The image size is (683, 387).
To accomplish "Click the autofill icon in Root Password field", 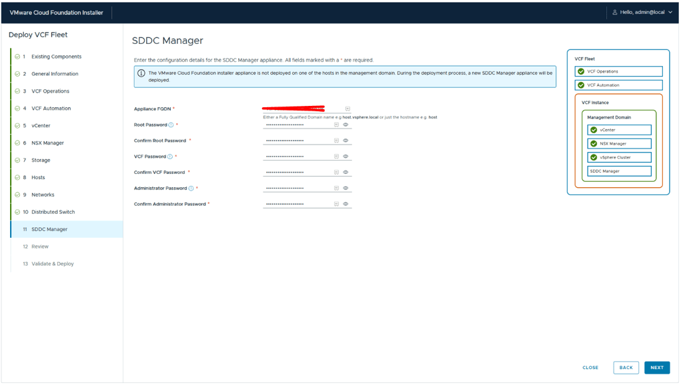I will click(x=336, y=125).
